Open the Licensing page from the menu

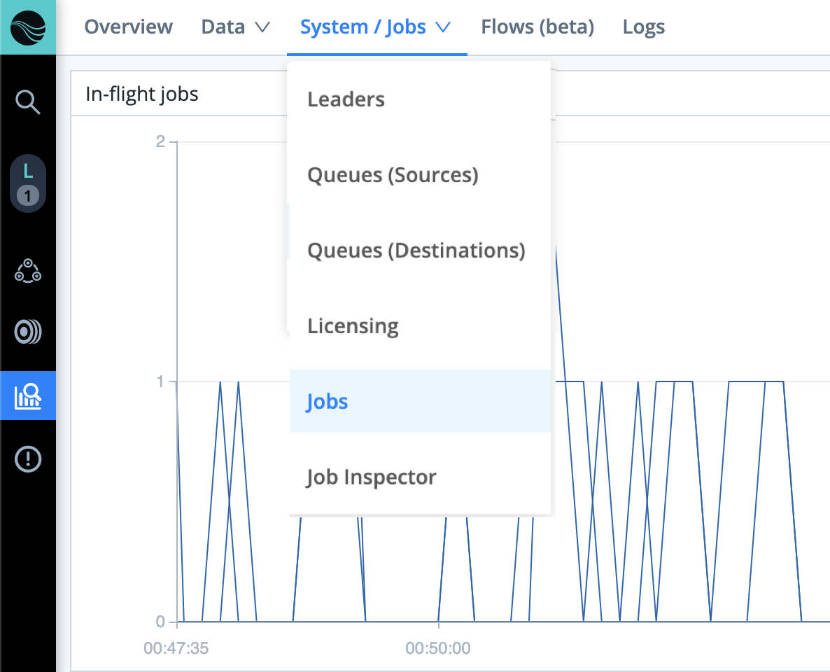[x=353, y=325]
